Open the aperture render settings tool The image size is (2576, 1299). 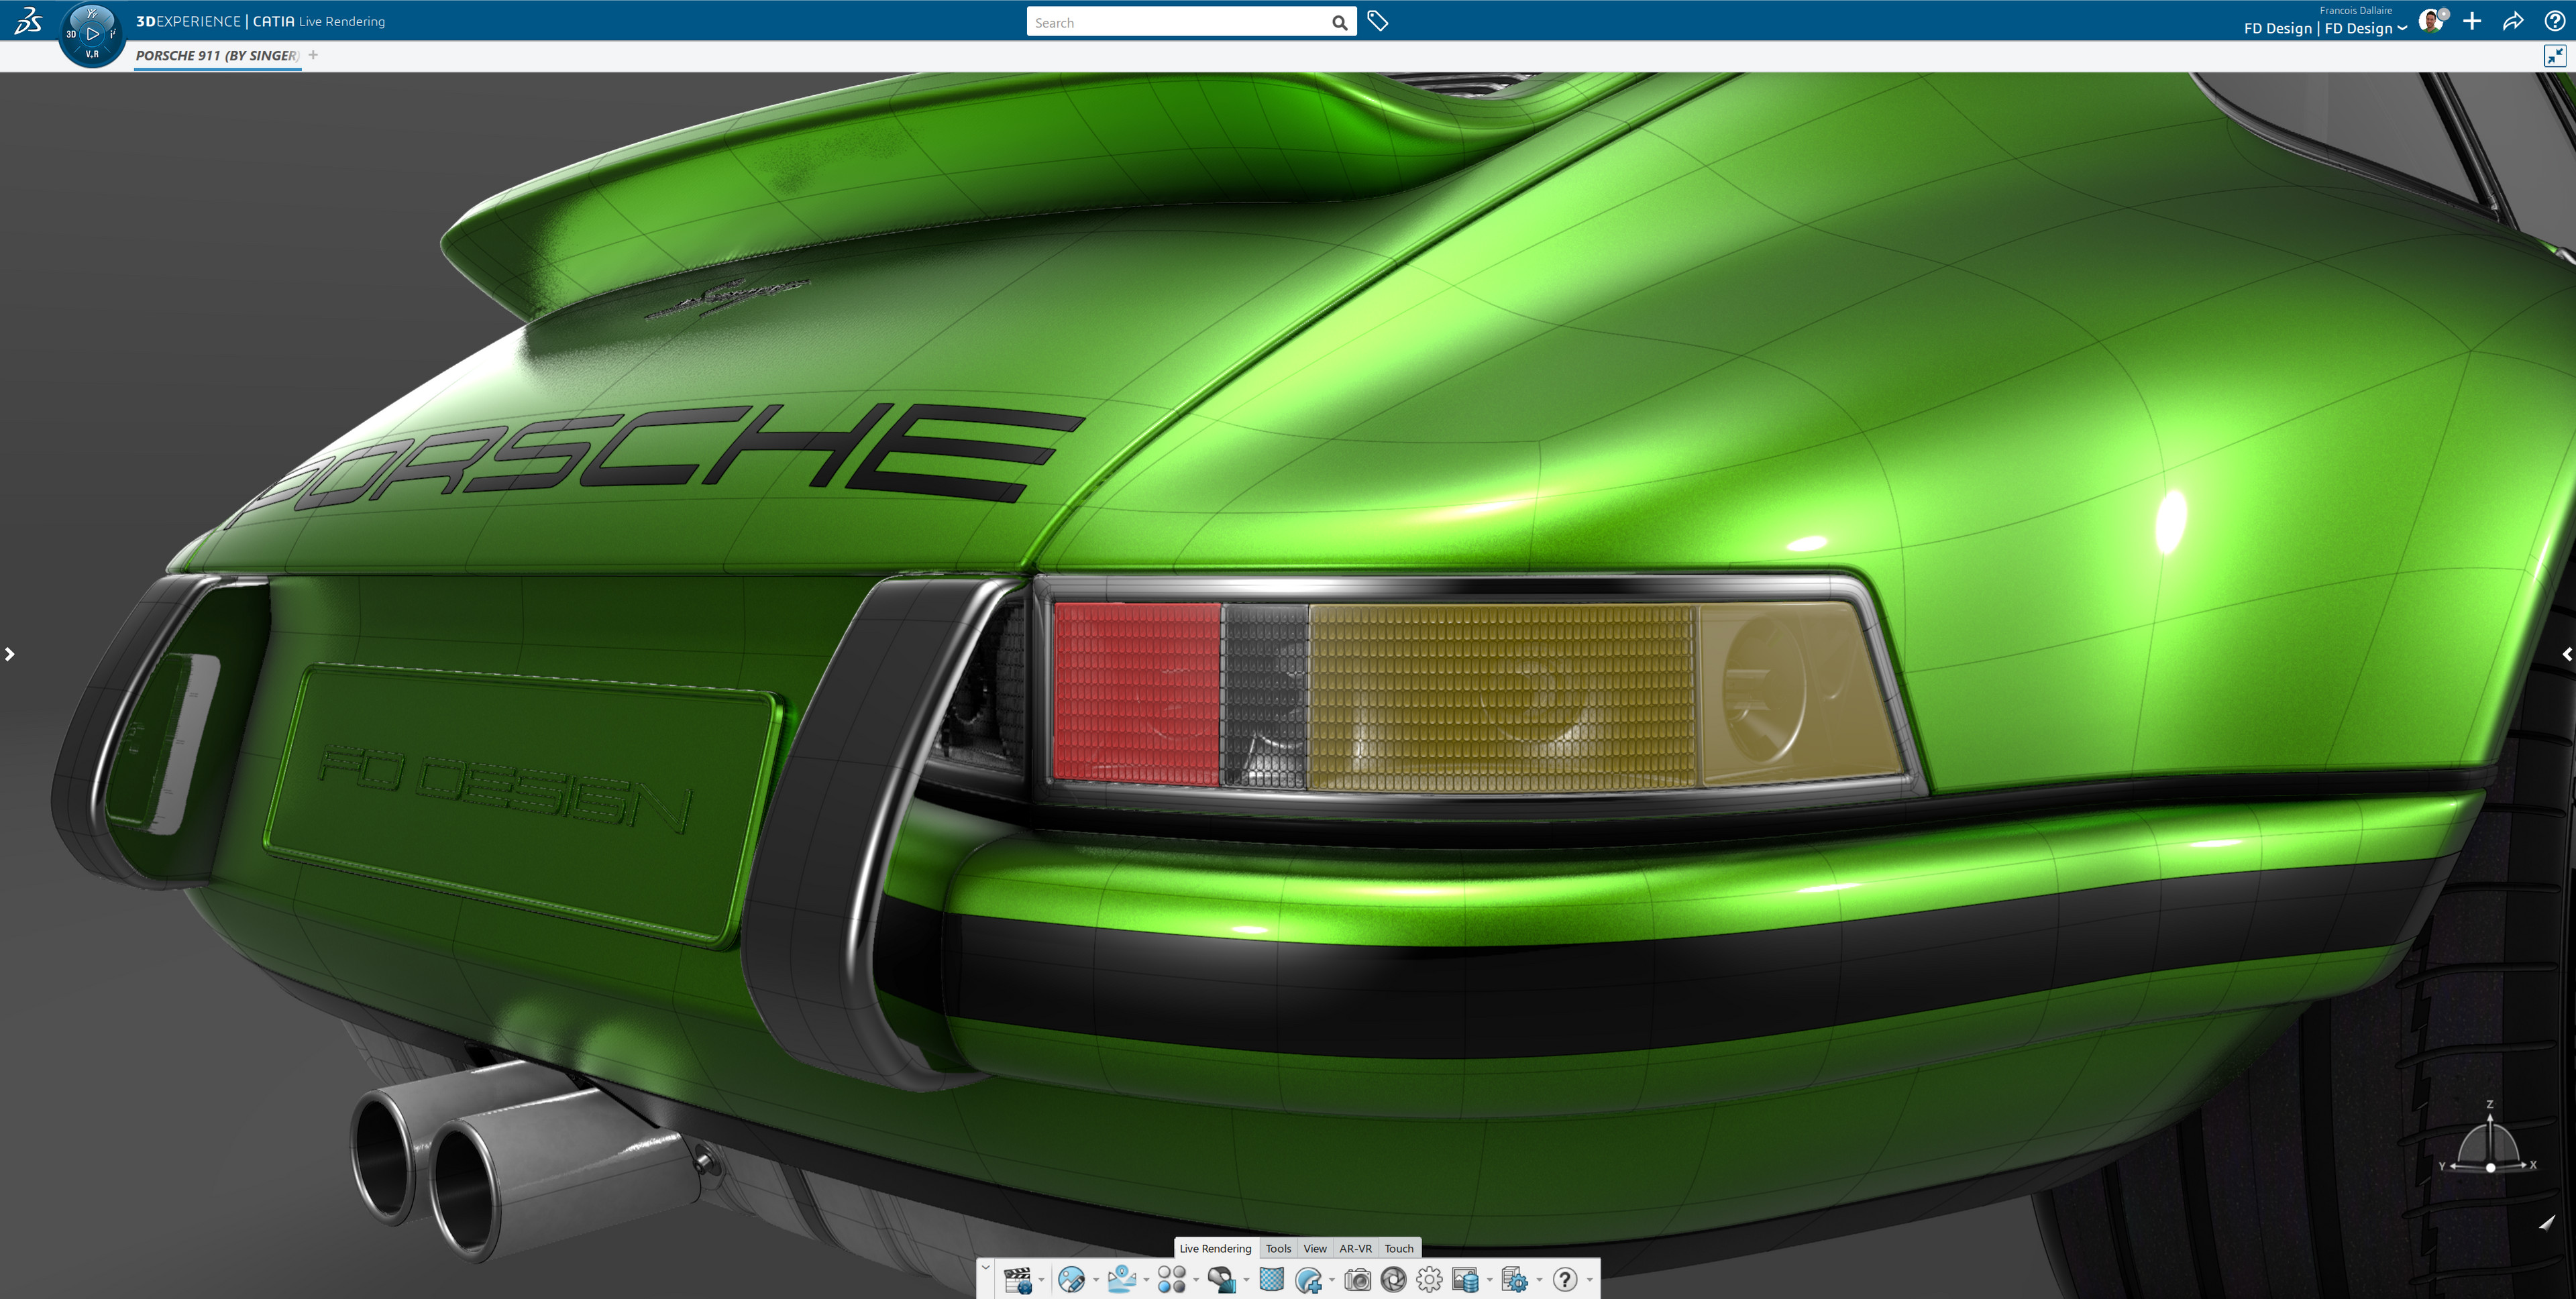point(1393,1280)
